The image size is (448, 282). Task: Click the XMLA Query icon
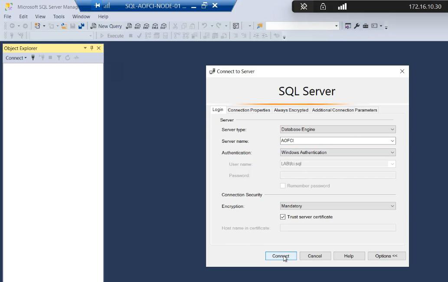(155, 26)
